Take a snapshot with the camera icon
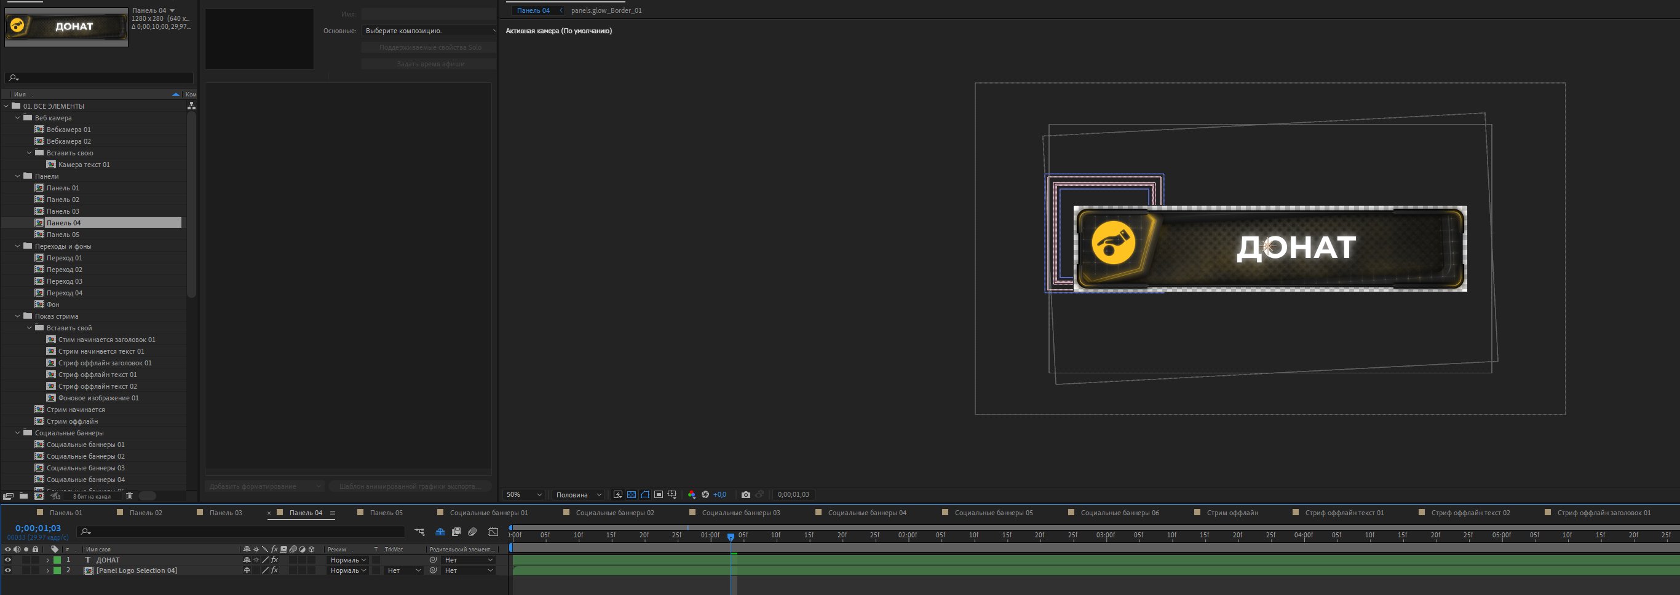Viewport: 1680px width, 595px height. [x=745, y=495]
